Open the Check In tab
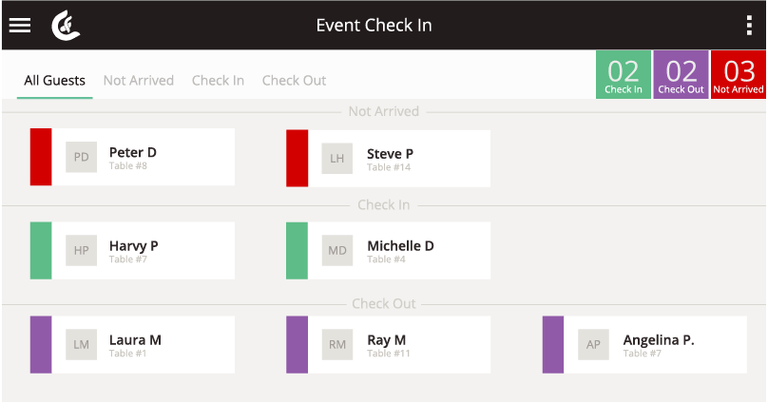768x403 pixels. pos(218,80)
